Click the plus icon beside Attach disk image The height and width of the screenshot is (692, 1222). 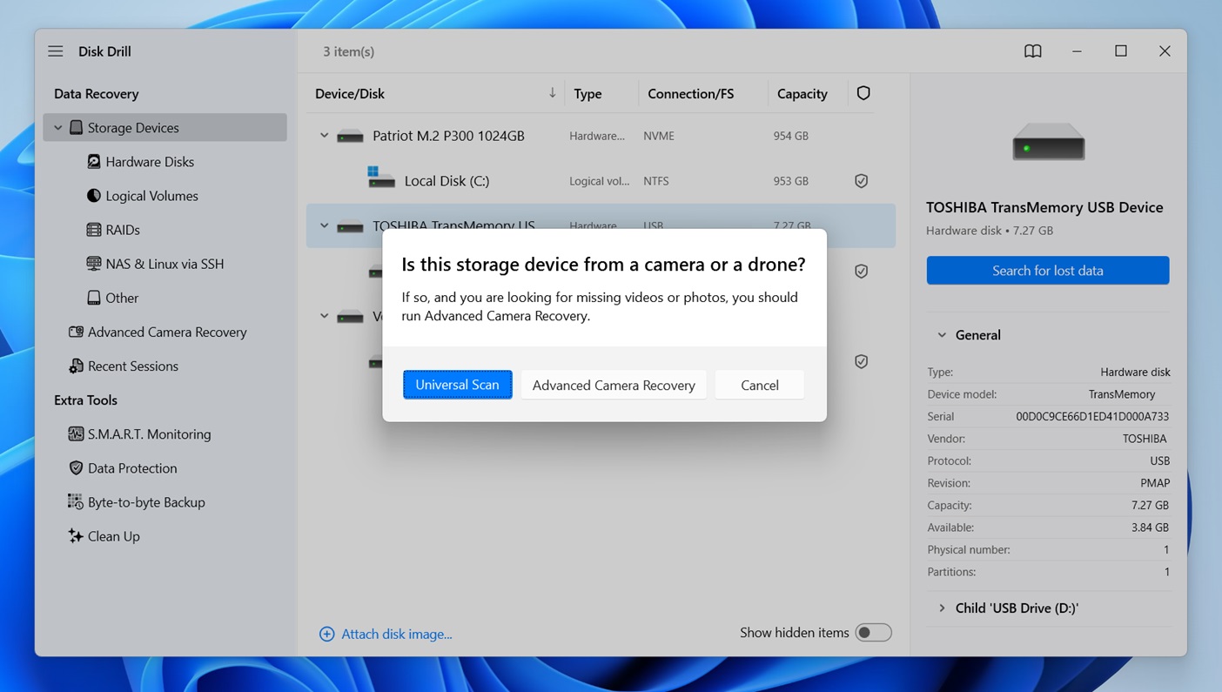click(326, 634)
